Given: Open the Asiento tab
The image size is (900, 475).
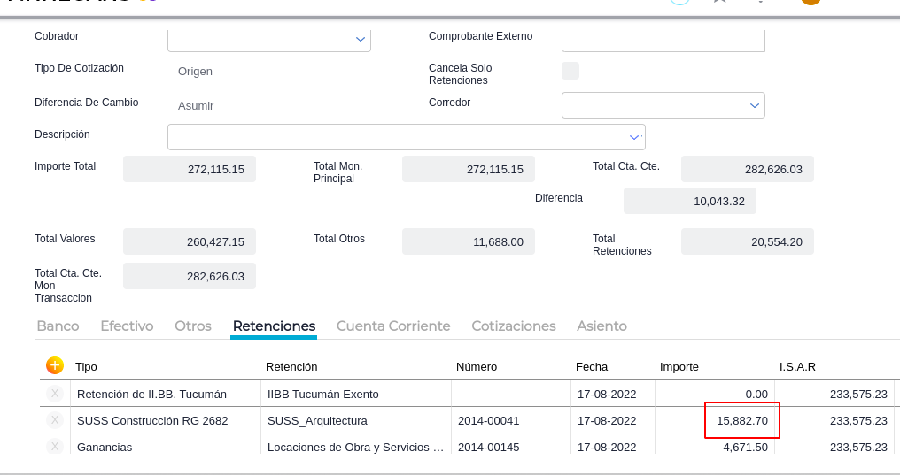Looking at the screenshot, I should [x=601, y=326].
